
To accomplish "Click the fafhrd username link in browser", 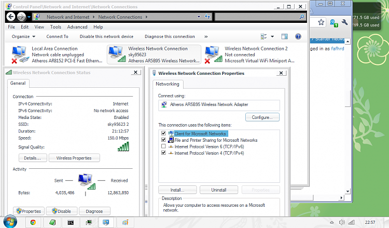I will (338, 49).
